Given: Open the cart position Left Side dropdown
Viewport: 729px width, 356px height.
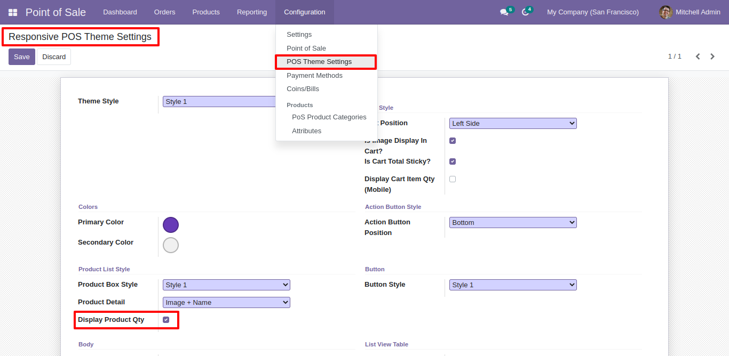Looking at the screenshot, I should [513, 123].
